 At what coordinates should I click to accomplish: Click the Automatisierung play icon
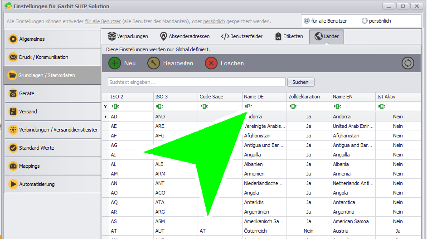click(13, 184)
